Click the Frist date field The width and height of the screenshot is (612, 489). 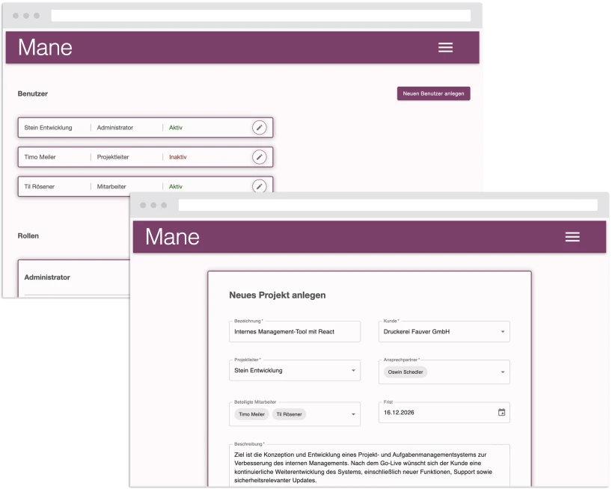coord(444,413)
